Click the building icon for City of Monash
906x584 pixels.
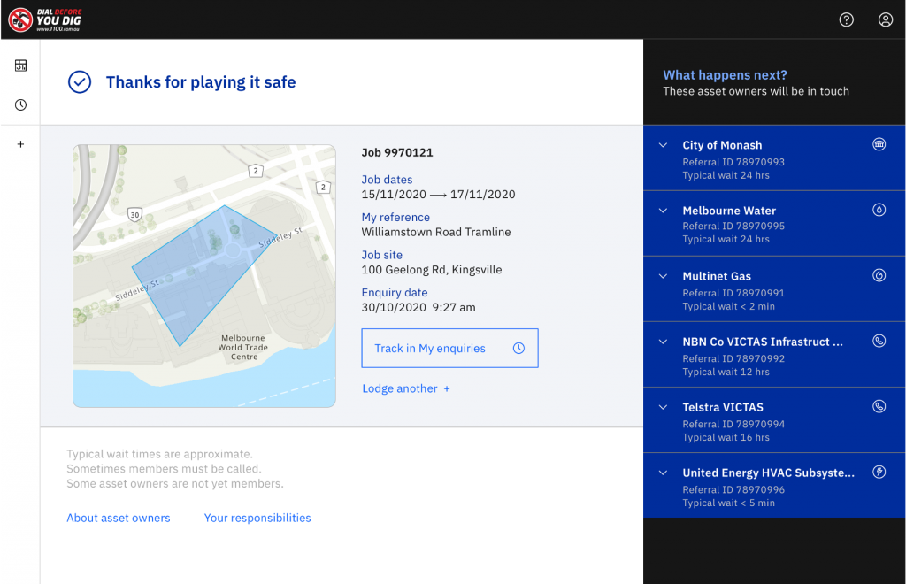879,144
